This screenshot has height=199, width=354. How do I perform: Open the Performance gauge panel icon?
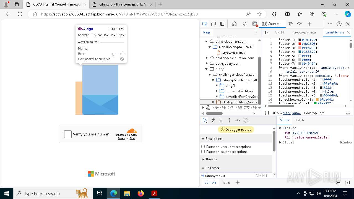[300, 24]
